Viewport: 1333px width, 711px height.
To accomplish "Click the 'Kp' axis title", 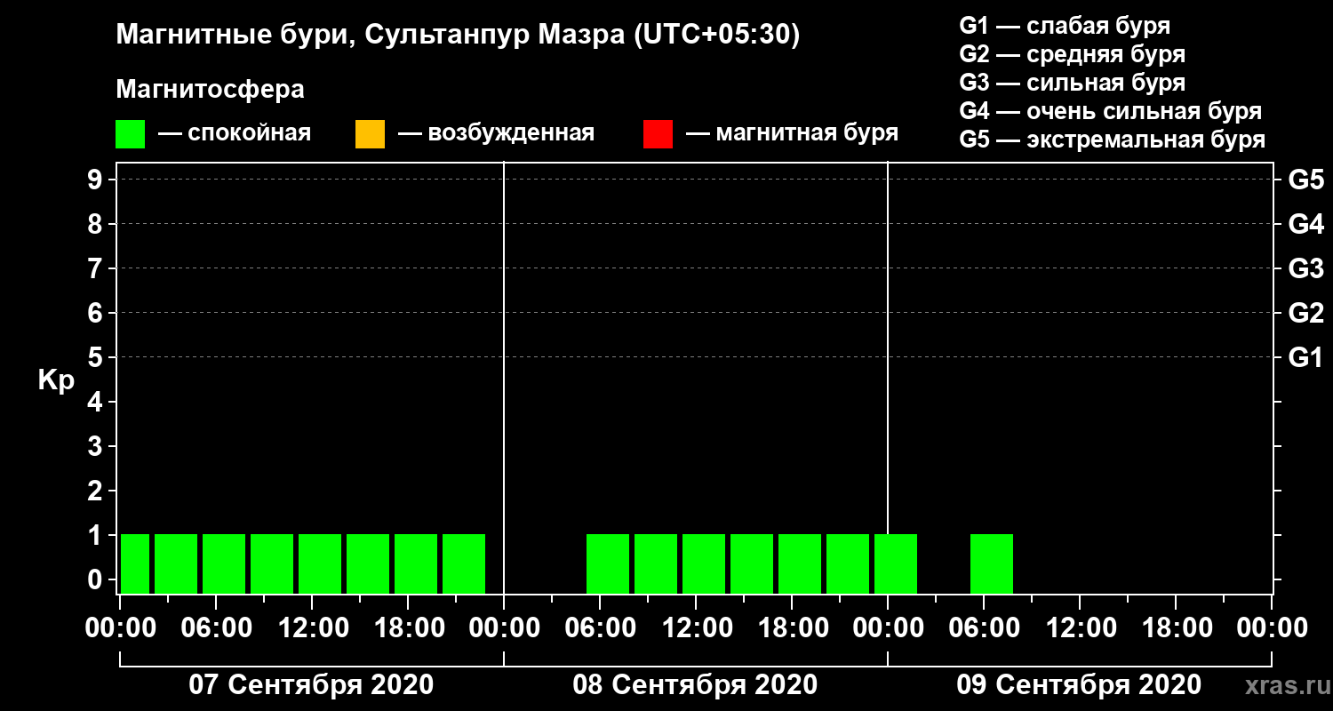I will (x=57, y=380).
